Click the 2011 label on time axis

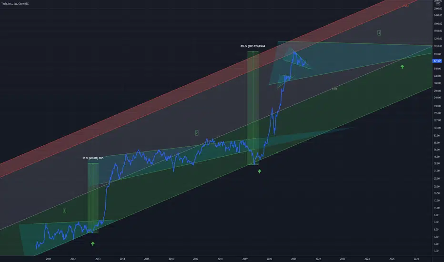click(x=49, y=259)
